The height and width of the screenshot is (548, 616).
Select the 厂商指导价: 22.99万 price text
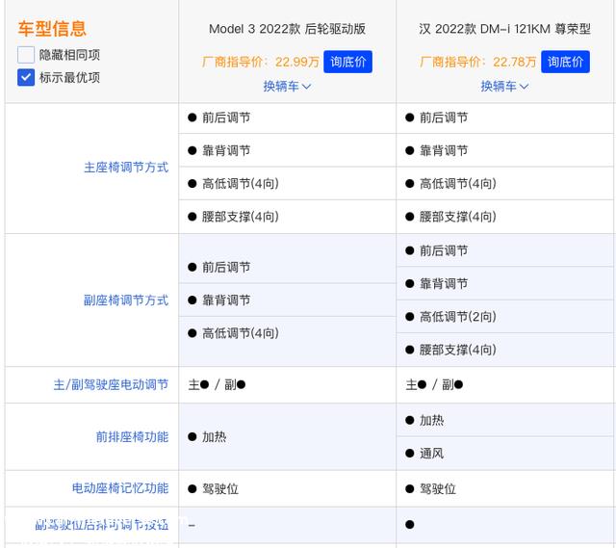click(261, 62)
